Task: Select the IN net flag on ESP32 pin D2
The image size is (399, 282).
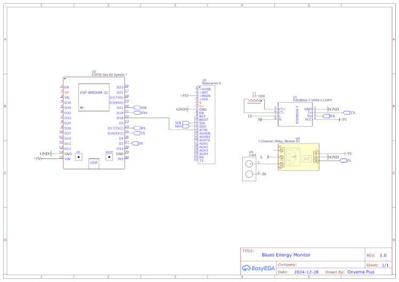Action: (138, 143)
